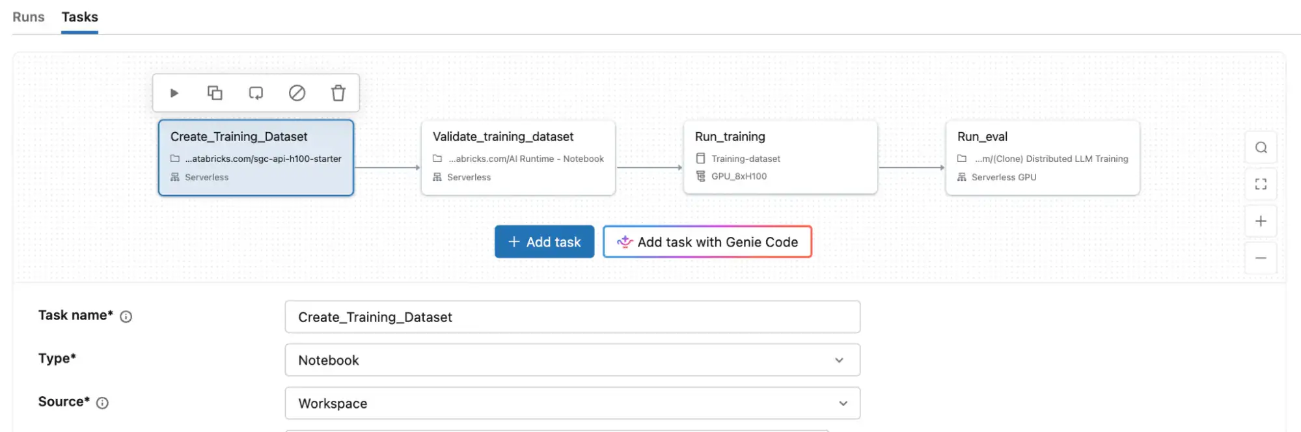Click Serverless label in Create_Training_Dataset node
The image size is (1301, 432).
click(x=206, y=177)
